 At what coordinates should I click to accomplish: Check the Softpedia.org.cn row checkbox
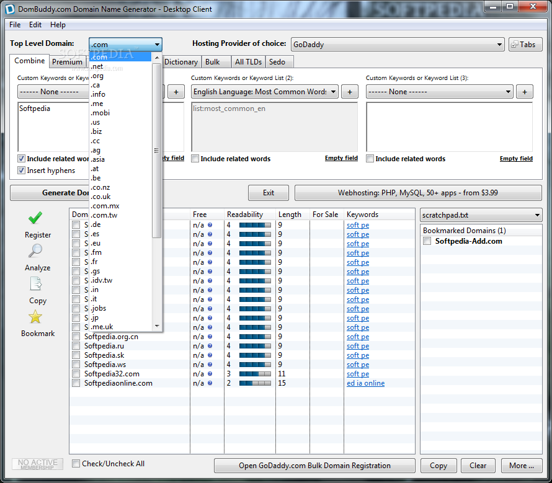click(76, 337)
